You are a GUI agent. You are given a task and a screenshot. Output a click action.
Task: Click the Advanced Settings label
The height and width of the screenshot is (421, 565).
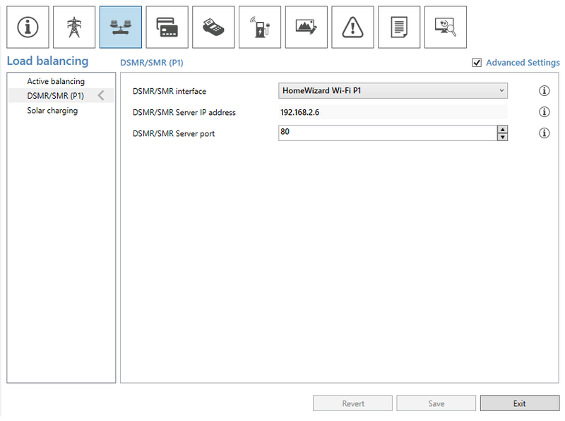click(523, 63)
